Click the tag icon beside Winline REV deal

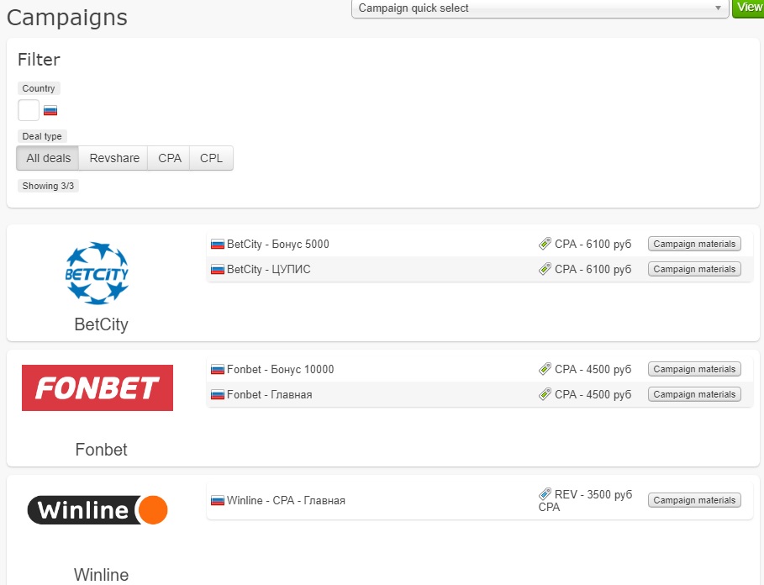(545, 495)
